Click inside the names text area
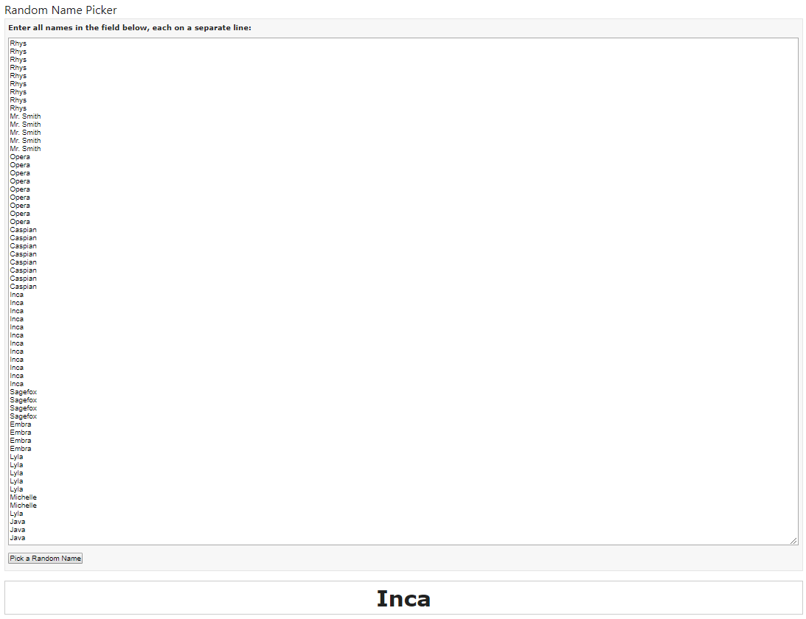Viewport: 806px width, 619px height. tap(403, 291)
